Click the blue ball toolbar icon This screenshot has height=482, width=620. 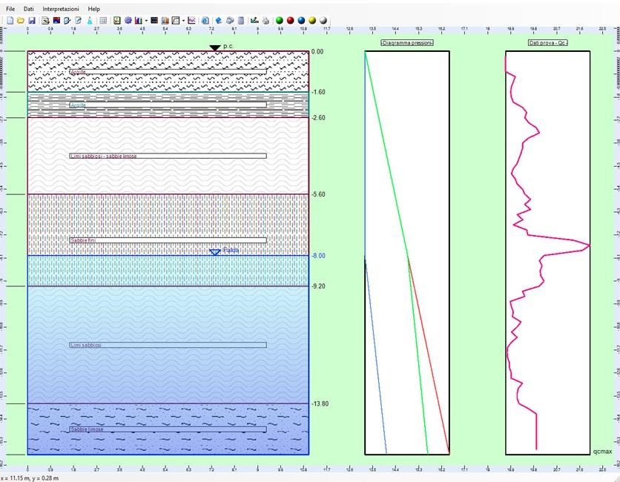coord(301,21)
